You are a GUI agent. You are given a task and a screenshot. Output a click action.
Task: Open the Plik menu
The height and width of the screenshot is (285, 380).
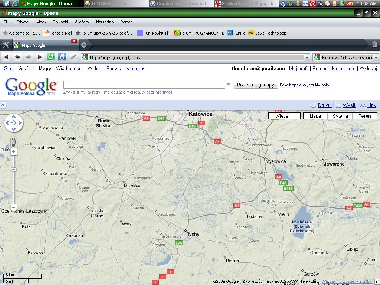7,22
